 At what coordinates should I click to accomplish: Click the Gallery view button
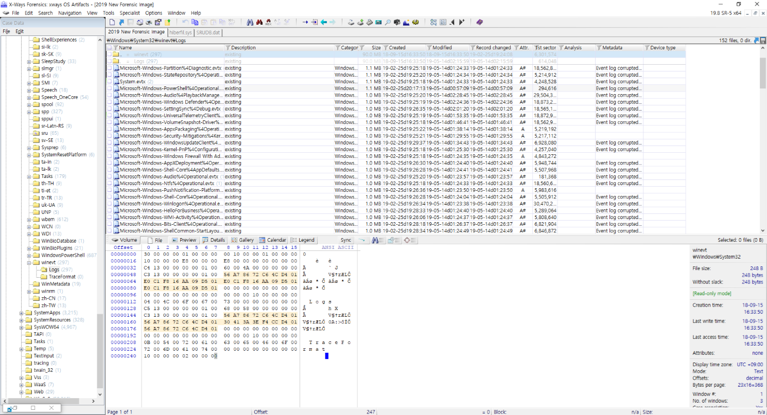coord(242,240)
